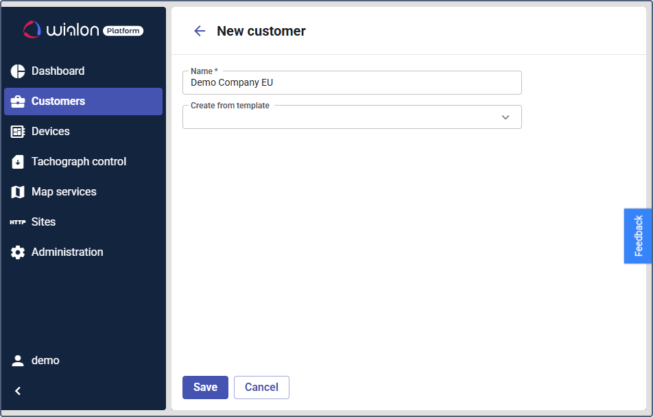The width and height of the screenshot is (653, 417).
Task: Go back using the arrow icon
Action: pos(200,31)
